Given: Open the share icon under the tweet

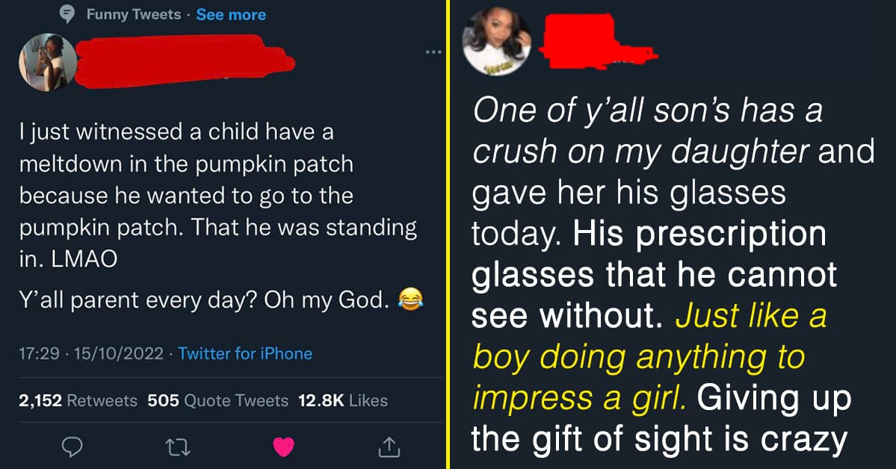Looking at the screenshot, I should point(389,447).
